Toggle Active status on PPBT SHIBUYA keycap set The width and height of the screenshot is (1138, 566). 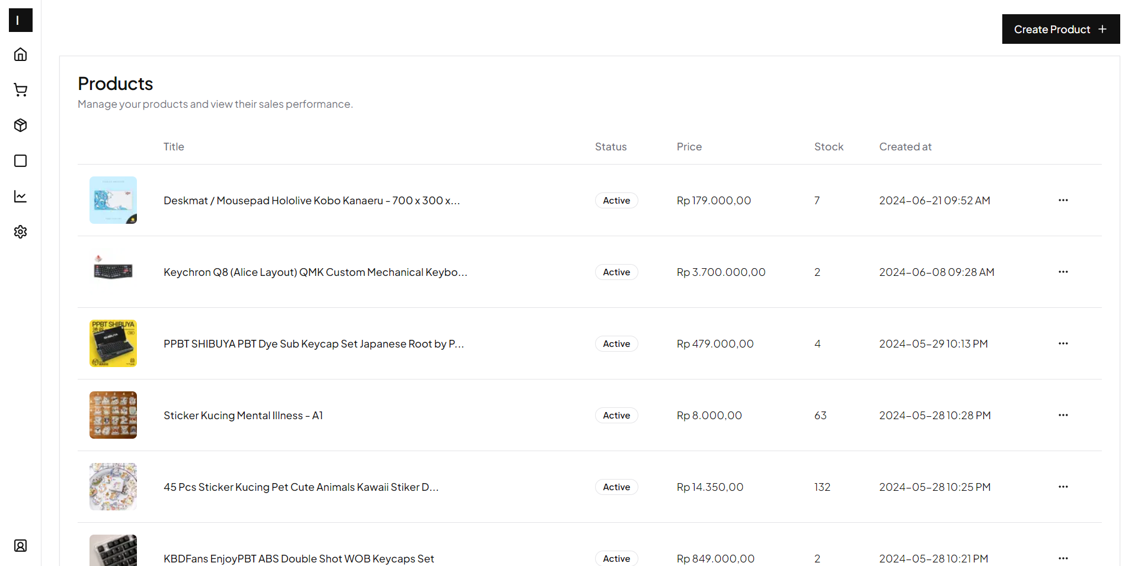click(616, 343)
